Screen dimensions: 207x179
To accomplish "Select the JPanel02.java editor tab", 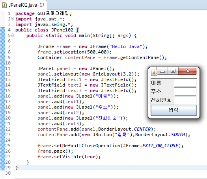I will click(23, 5).
